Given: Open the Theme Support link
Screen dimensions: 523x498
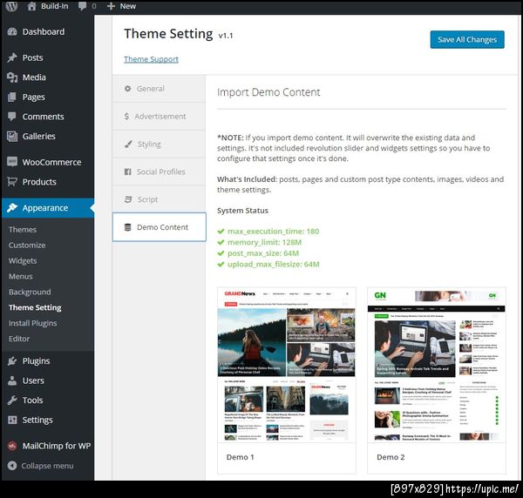Looking at the screenshot, I should pos(151,59).
